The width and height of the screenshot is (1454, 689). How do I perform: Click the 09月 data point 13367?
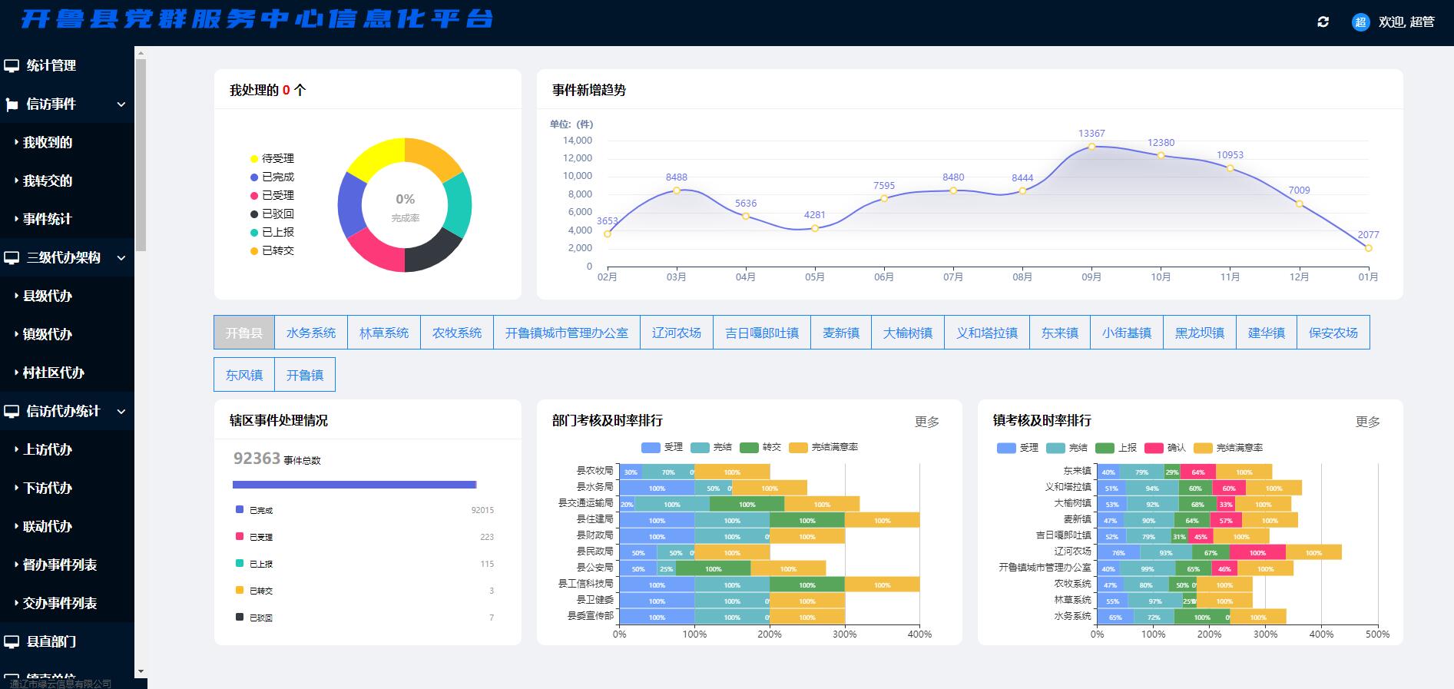pyautogui.click(x=1091, y=146)
